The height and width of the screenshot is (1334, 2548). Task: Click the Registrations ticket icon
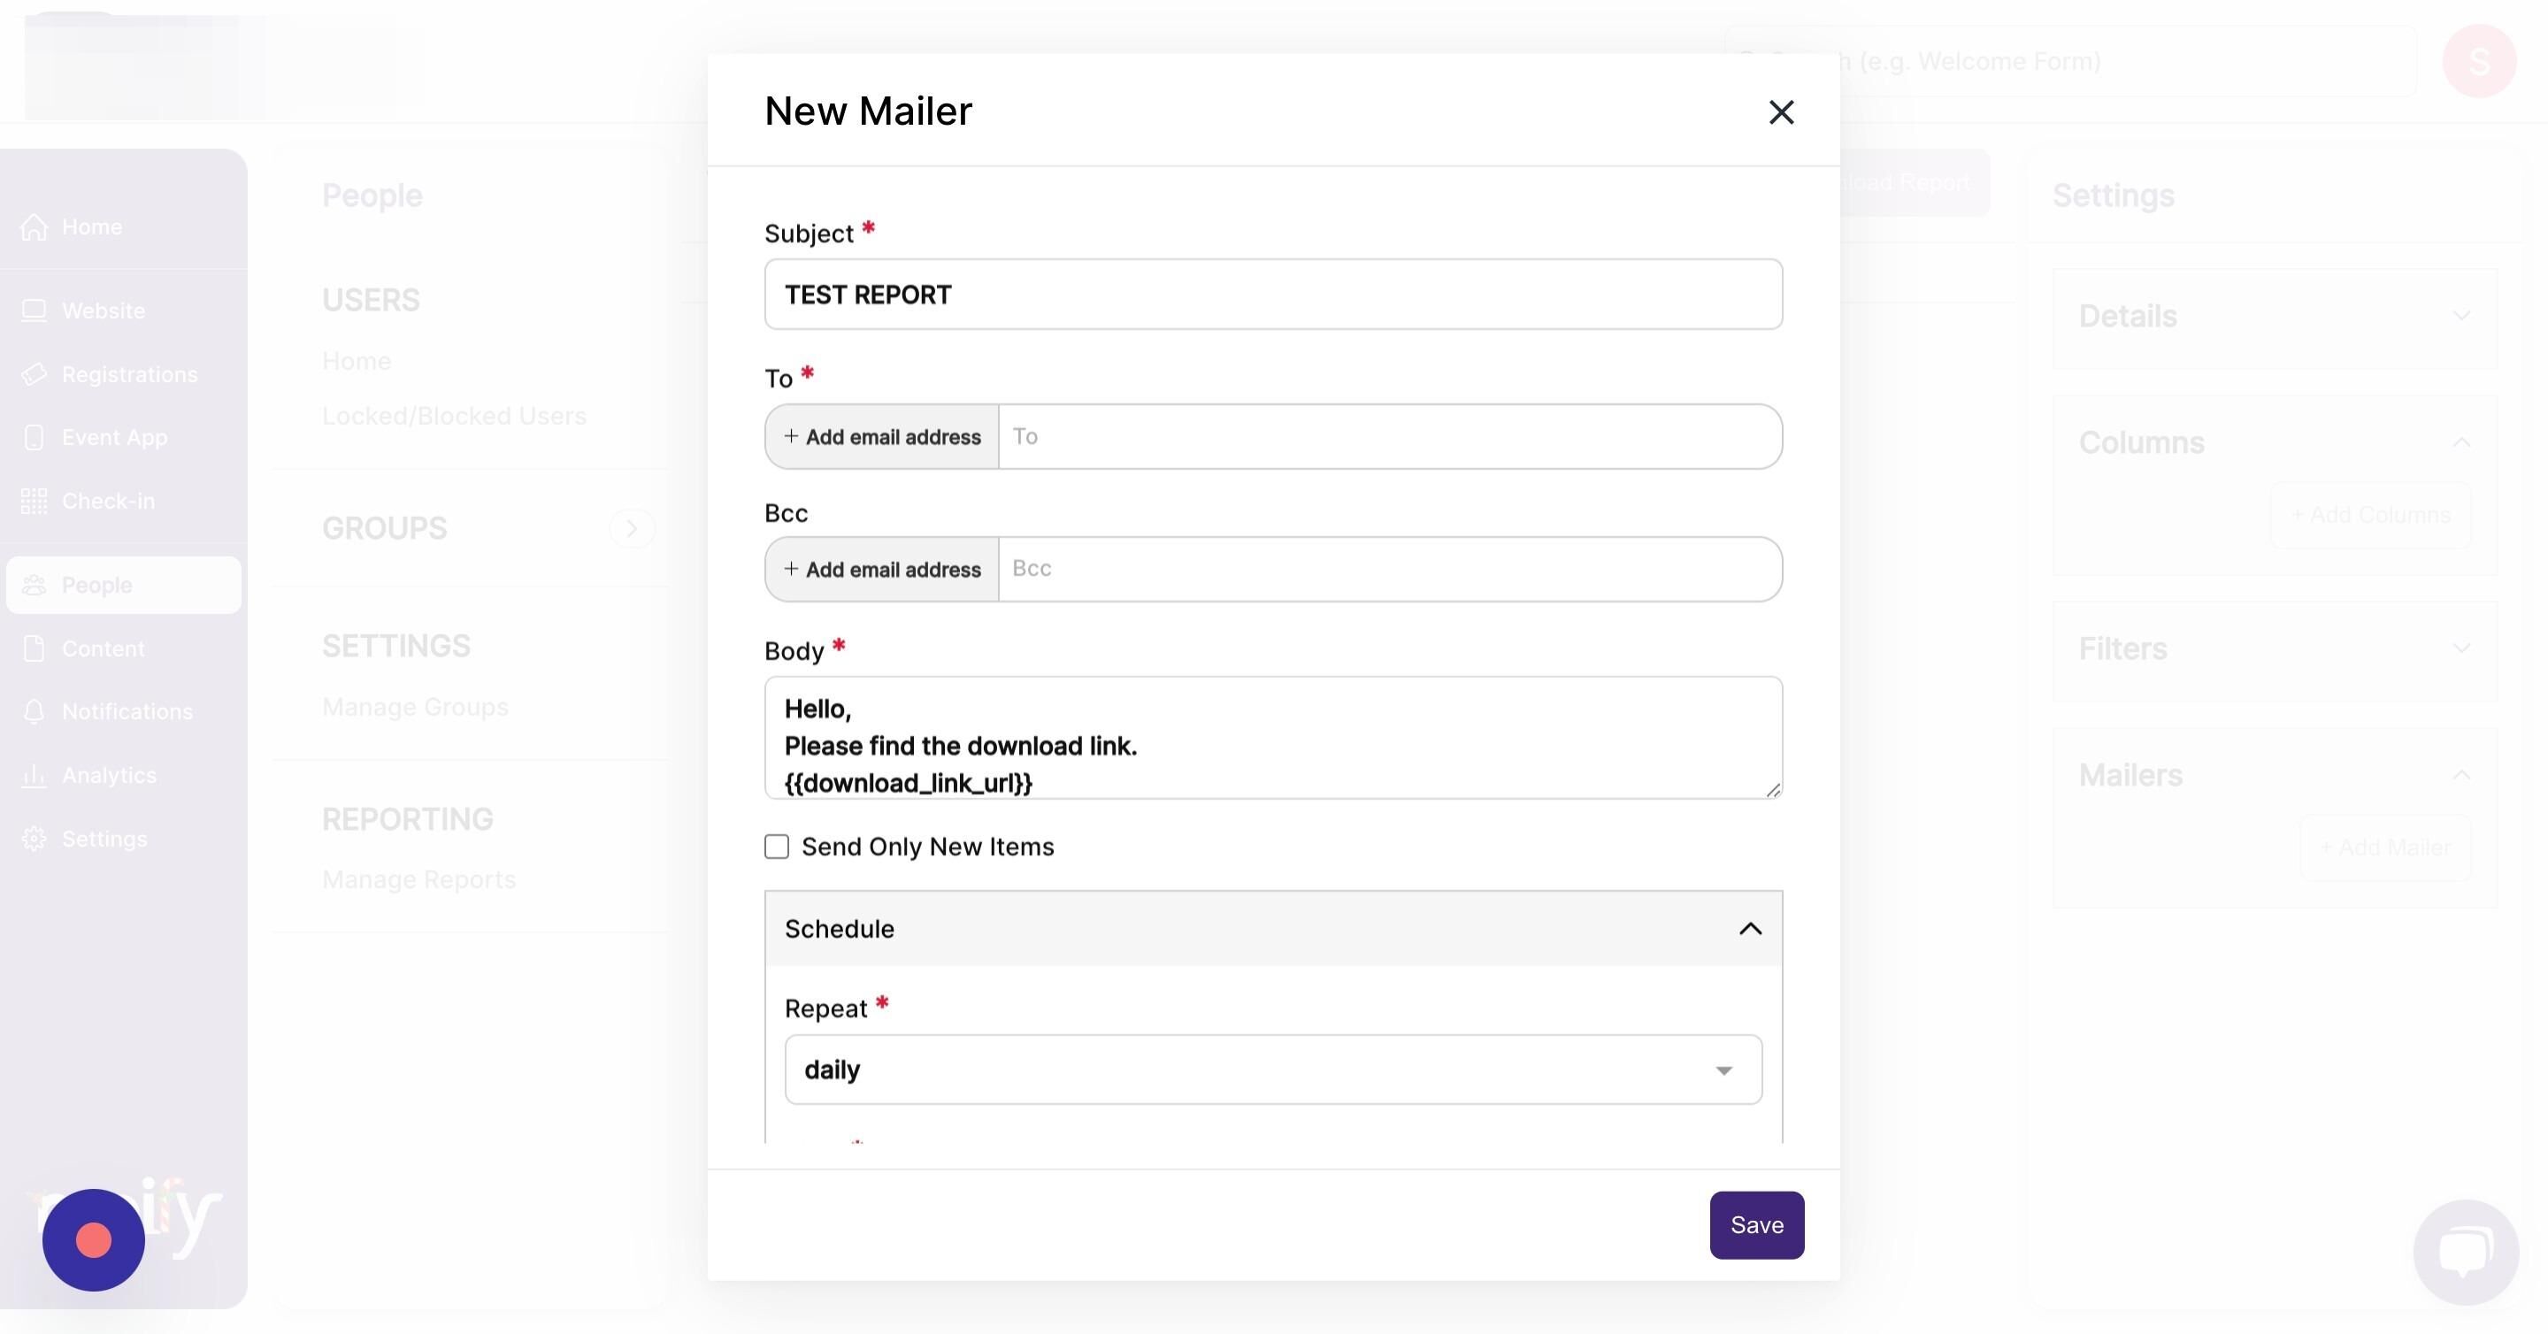34,374
